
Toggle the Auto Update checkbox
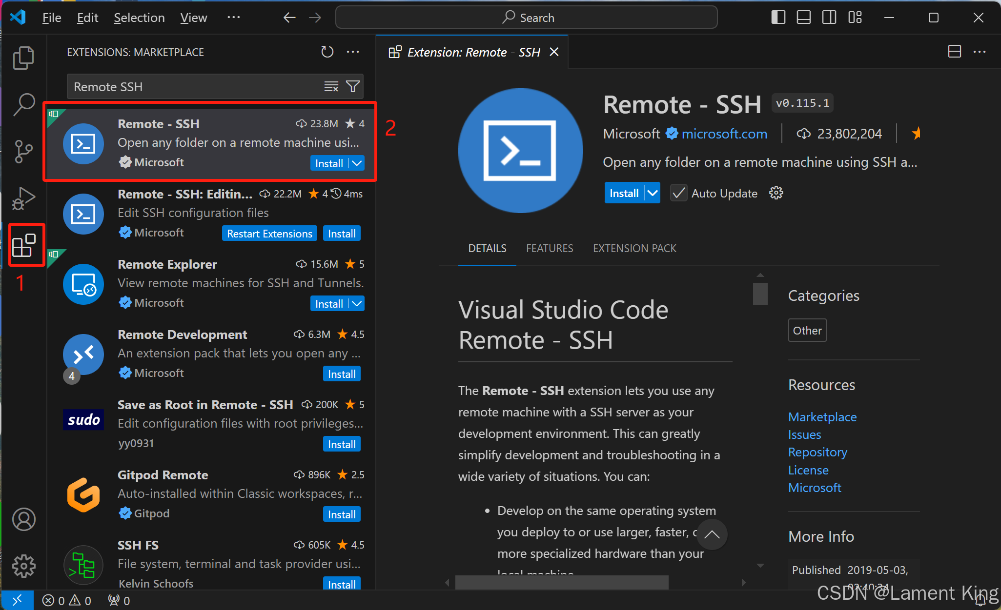pyautogui.click(x=678, y=193)
